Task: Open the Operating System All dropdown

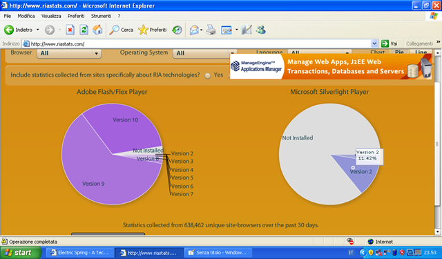Action: coord(204,53)
